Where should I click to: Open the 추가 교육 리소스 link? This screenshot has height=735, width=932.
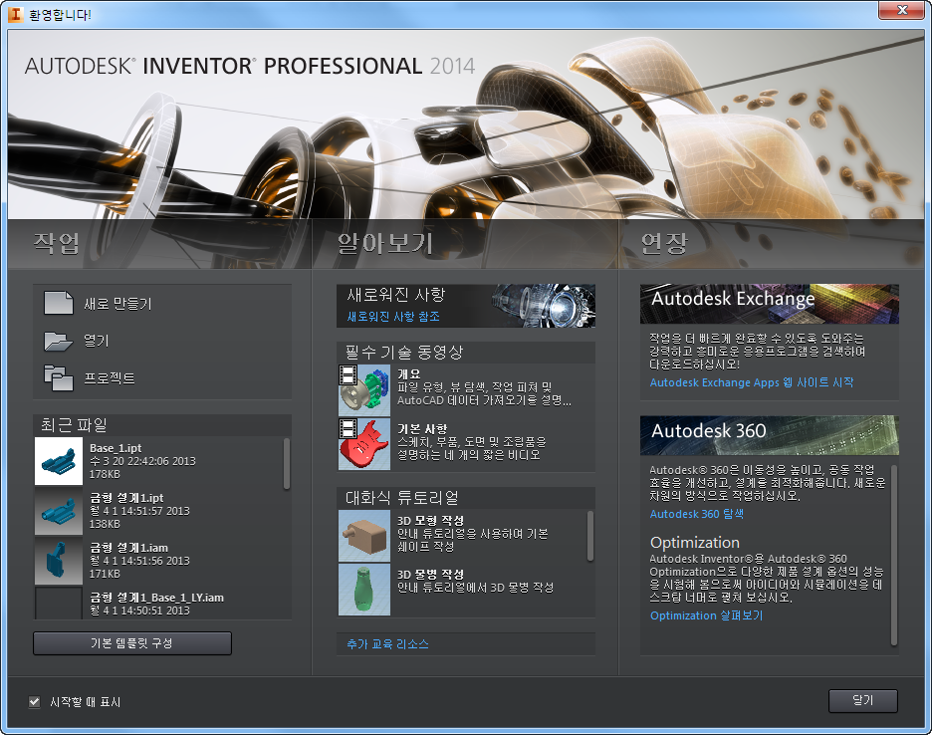pos(387,644)
